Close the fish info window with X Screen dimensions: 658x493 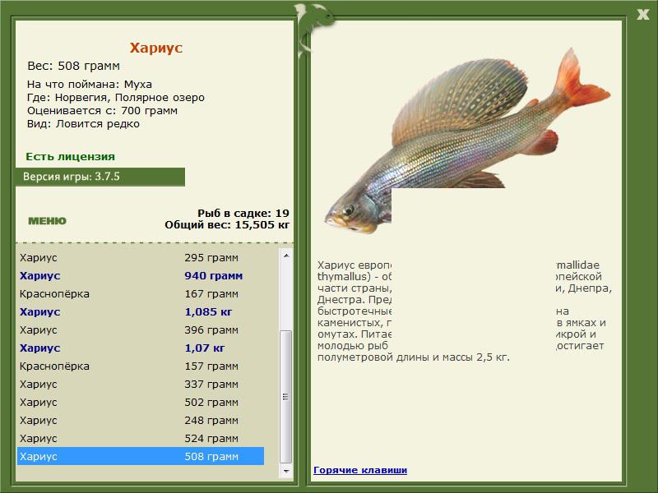pyautogui.click(x=642, y=12)
